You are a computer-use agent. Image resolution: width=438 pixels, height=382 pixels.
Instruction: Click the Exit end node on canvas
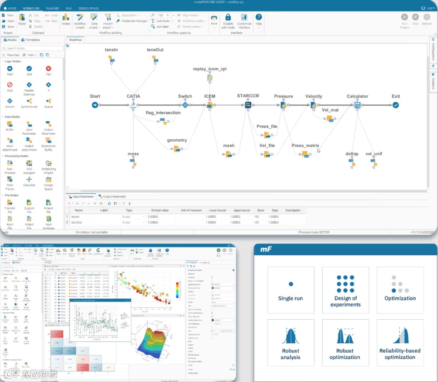(396, 105)
